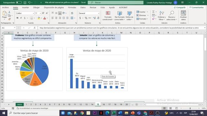Click the Format Painter brush icon

(9, 19)
